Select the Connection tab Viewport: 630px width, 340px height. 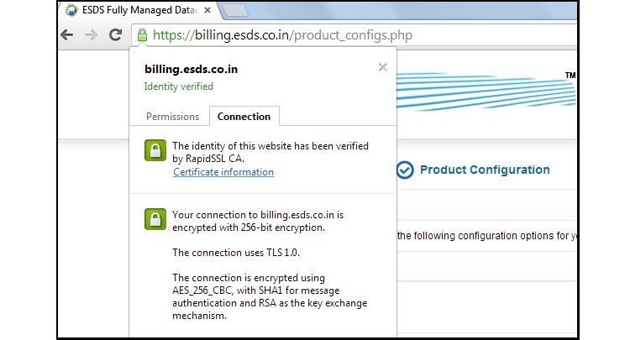click(244, 117)
